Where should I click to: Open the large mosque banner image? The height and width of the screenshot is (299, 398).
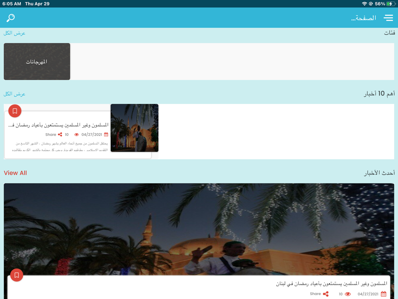coord(199,229)
